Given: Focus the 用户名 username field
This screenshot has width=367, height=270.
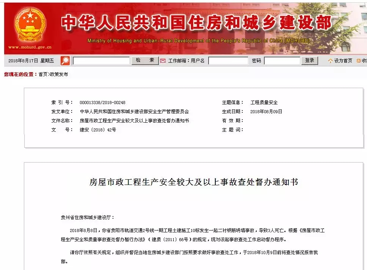Looking at the screenshot, I should (228, 61).
